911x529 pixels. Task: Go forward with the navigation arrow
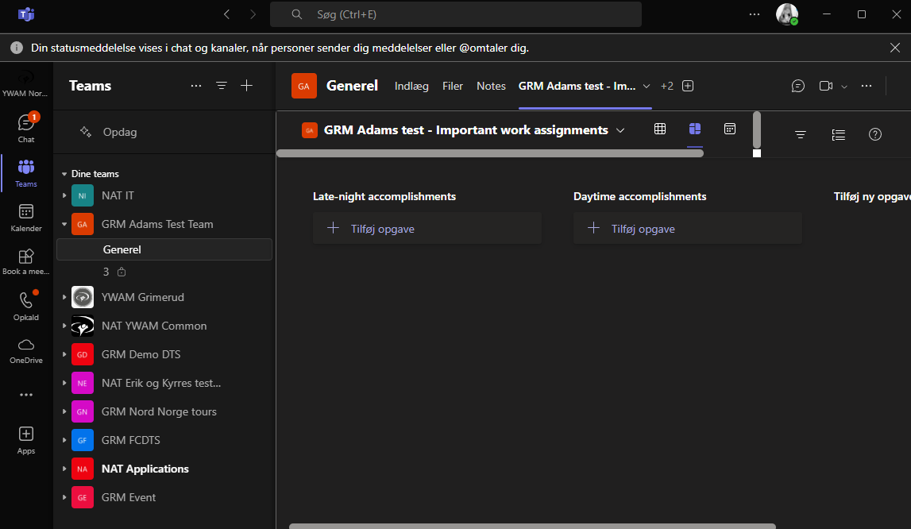[x=252, y=14]
